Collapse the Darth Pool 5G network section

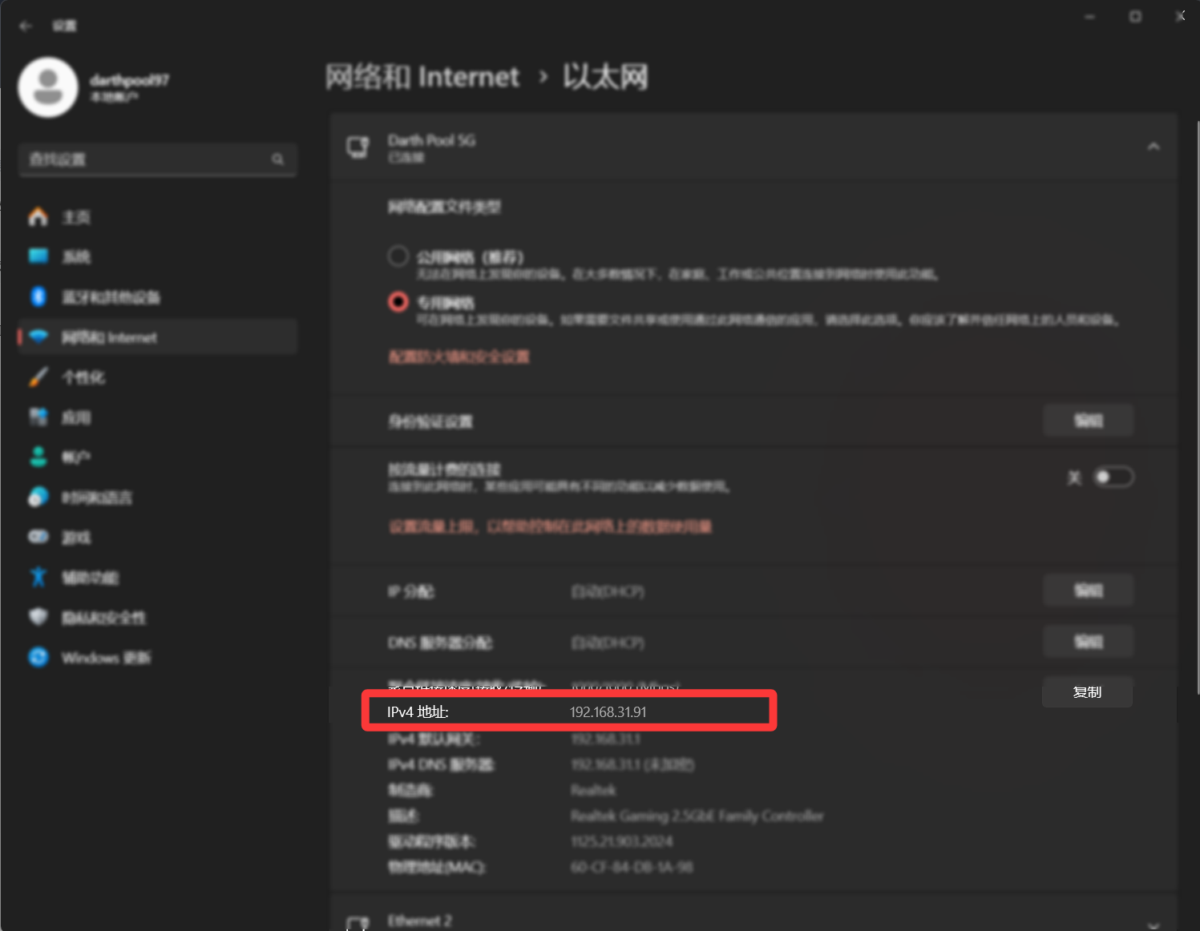[1153, 147]
